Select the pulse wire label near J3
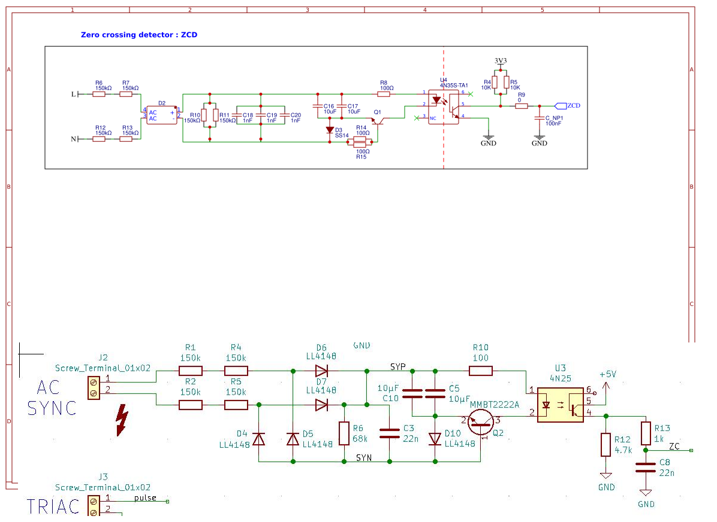This screenshot has height=522, width=717. click(144, 497)
